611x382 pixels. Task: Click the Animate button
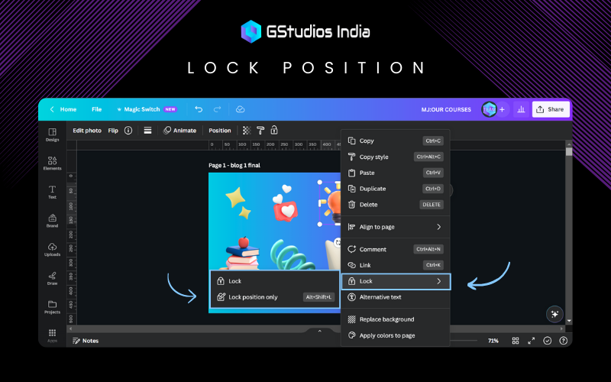180,131
